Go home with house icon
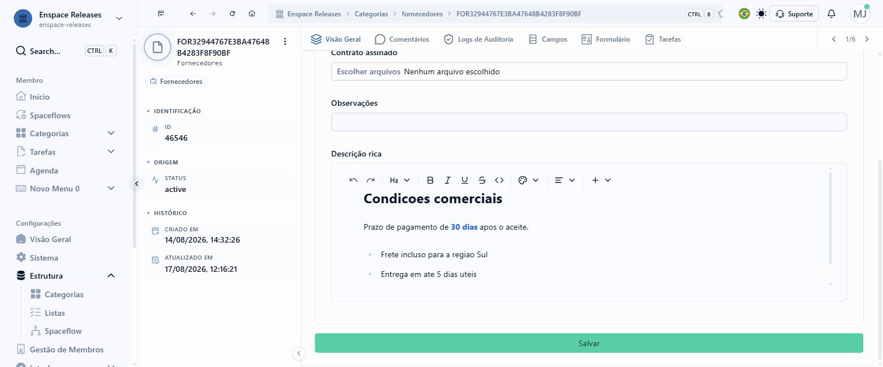 click(x=252, y=14)
